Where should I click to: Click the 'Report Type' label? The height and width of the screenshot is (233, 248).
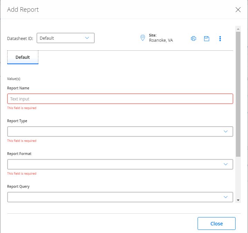click(17, 121)
